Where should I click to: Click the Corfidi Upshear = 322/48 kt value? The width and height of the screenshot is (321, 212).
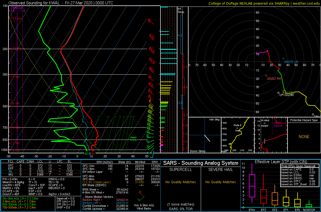coord(105,209)
